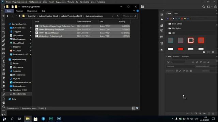Select the Zoom tool in the toolbar

point(3,107)
